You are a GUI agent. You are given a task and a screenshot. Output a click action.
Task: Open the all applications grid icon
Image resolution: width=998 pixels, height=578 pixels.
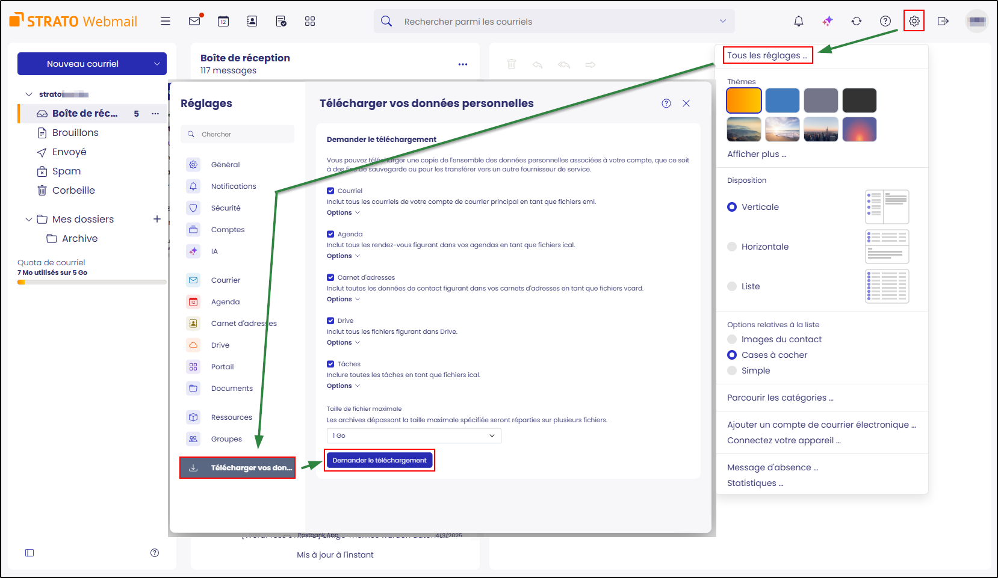[x=309, y=21]
